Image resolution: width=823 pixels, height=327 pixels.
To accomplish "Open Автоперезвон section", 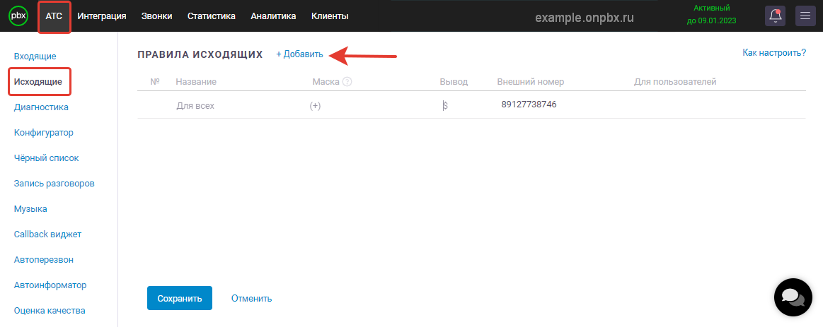I will coord(44,259).
